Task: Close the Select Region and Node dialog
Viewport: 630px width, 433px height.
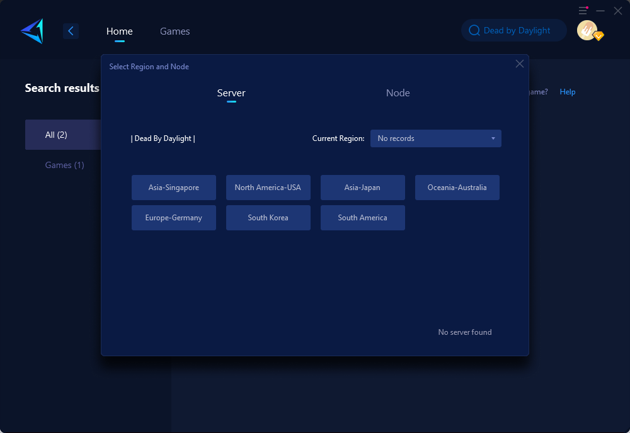Action: 519,64
